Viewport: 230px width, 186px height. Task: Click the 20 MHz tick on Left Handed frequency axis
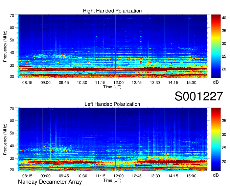click(x=12, y=170)
